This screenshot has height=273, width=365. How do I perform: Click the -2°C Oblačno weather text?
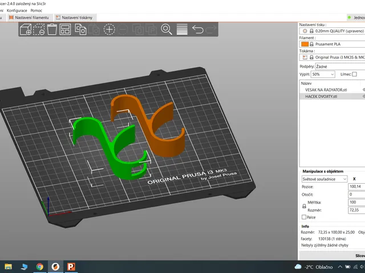tap(318, 267)
